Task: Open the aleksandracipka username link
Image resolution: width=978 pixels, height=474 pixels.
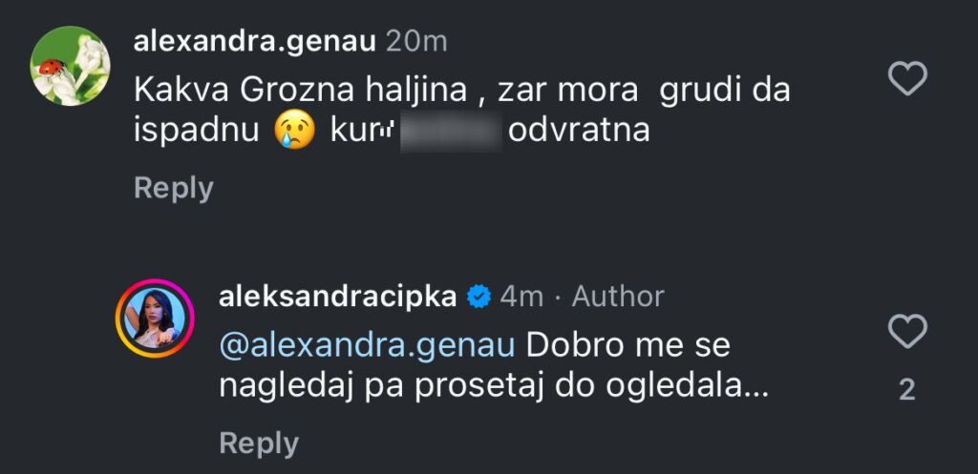Action: pos(338,297)
